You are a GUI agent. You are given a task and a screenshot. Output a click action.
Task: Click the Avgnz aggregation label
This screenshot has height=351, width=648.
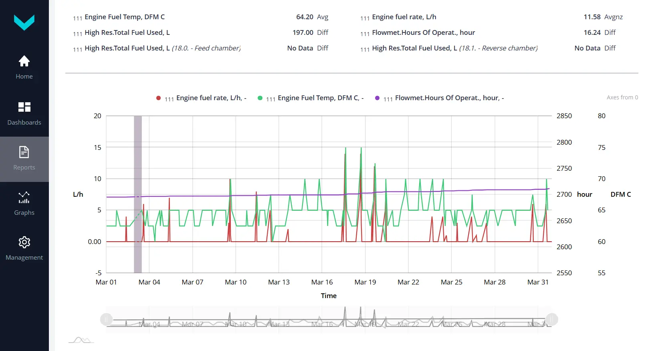614,17
